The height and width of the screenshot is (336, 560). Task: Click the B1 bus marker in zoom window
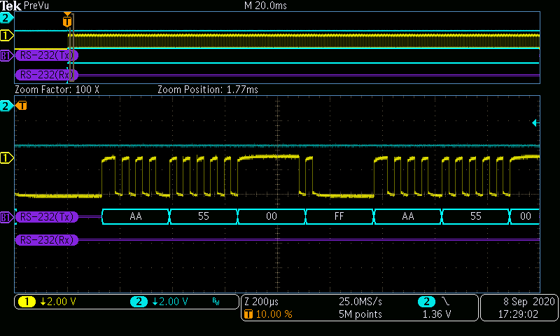pos(6,218)
